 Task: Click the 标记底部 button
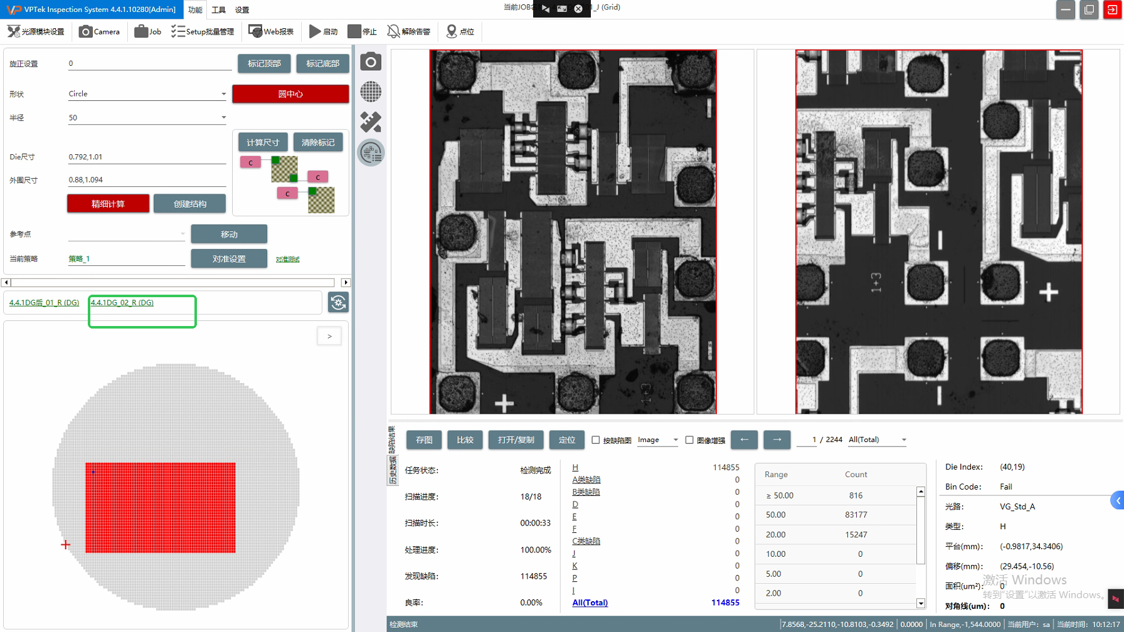pyautogui.click(x=322, y=63)
